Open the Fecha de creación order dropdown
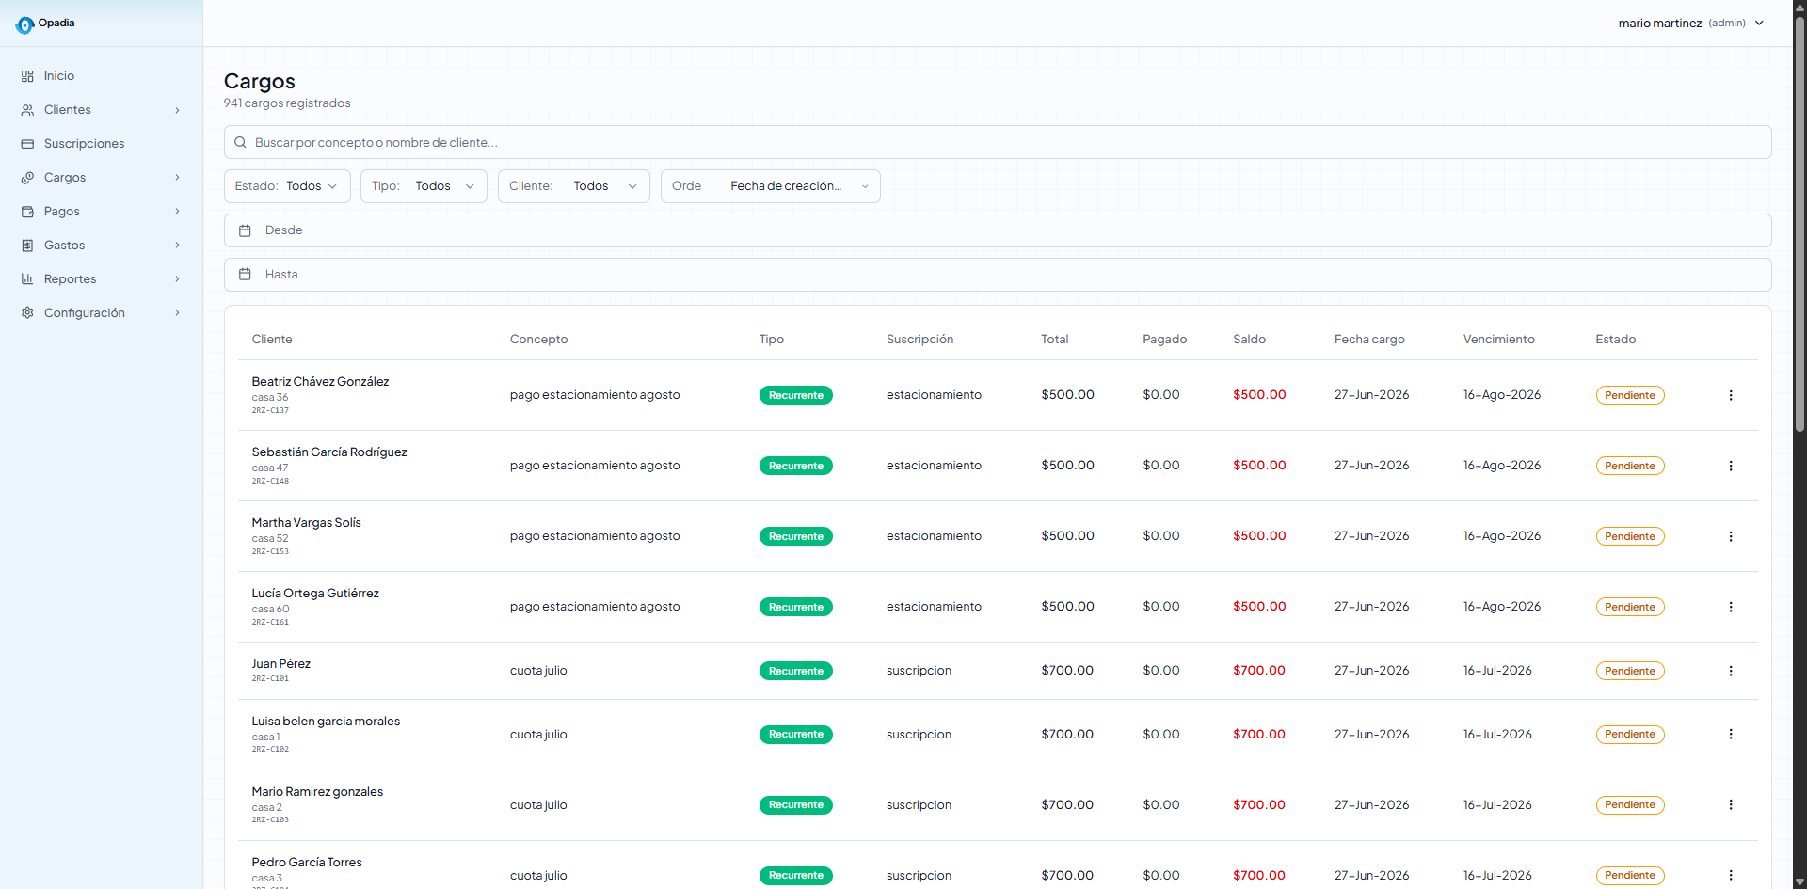 tap(771, 186)
